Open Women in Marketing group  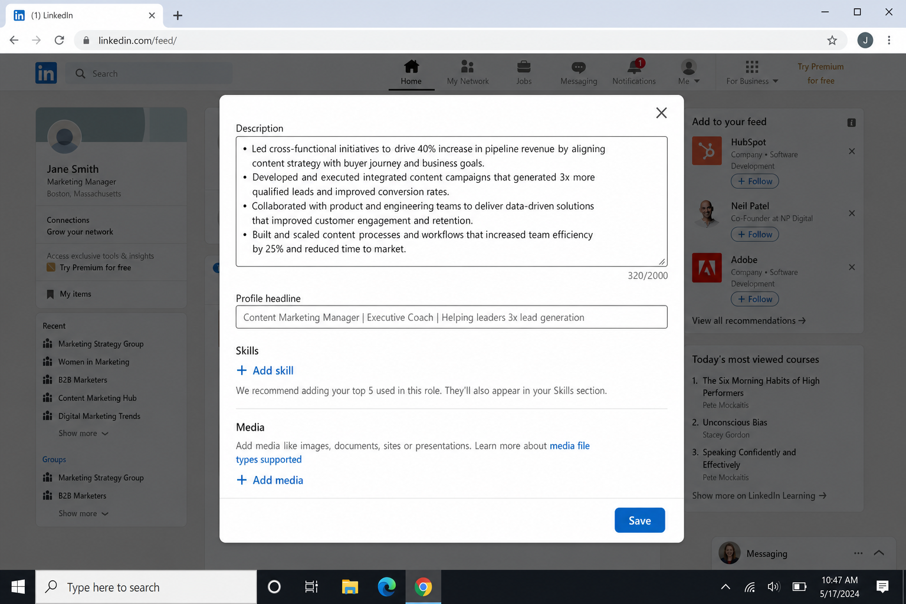pos(87,362)
